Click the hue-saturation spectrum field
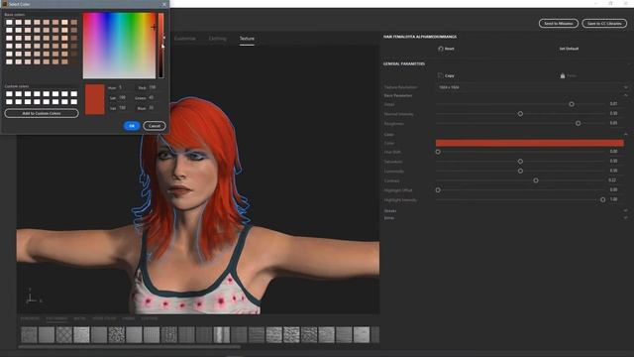 coord(119,46)
